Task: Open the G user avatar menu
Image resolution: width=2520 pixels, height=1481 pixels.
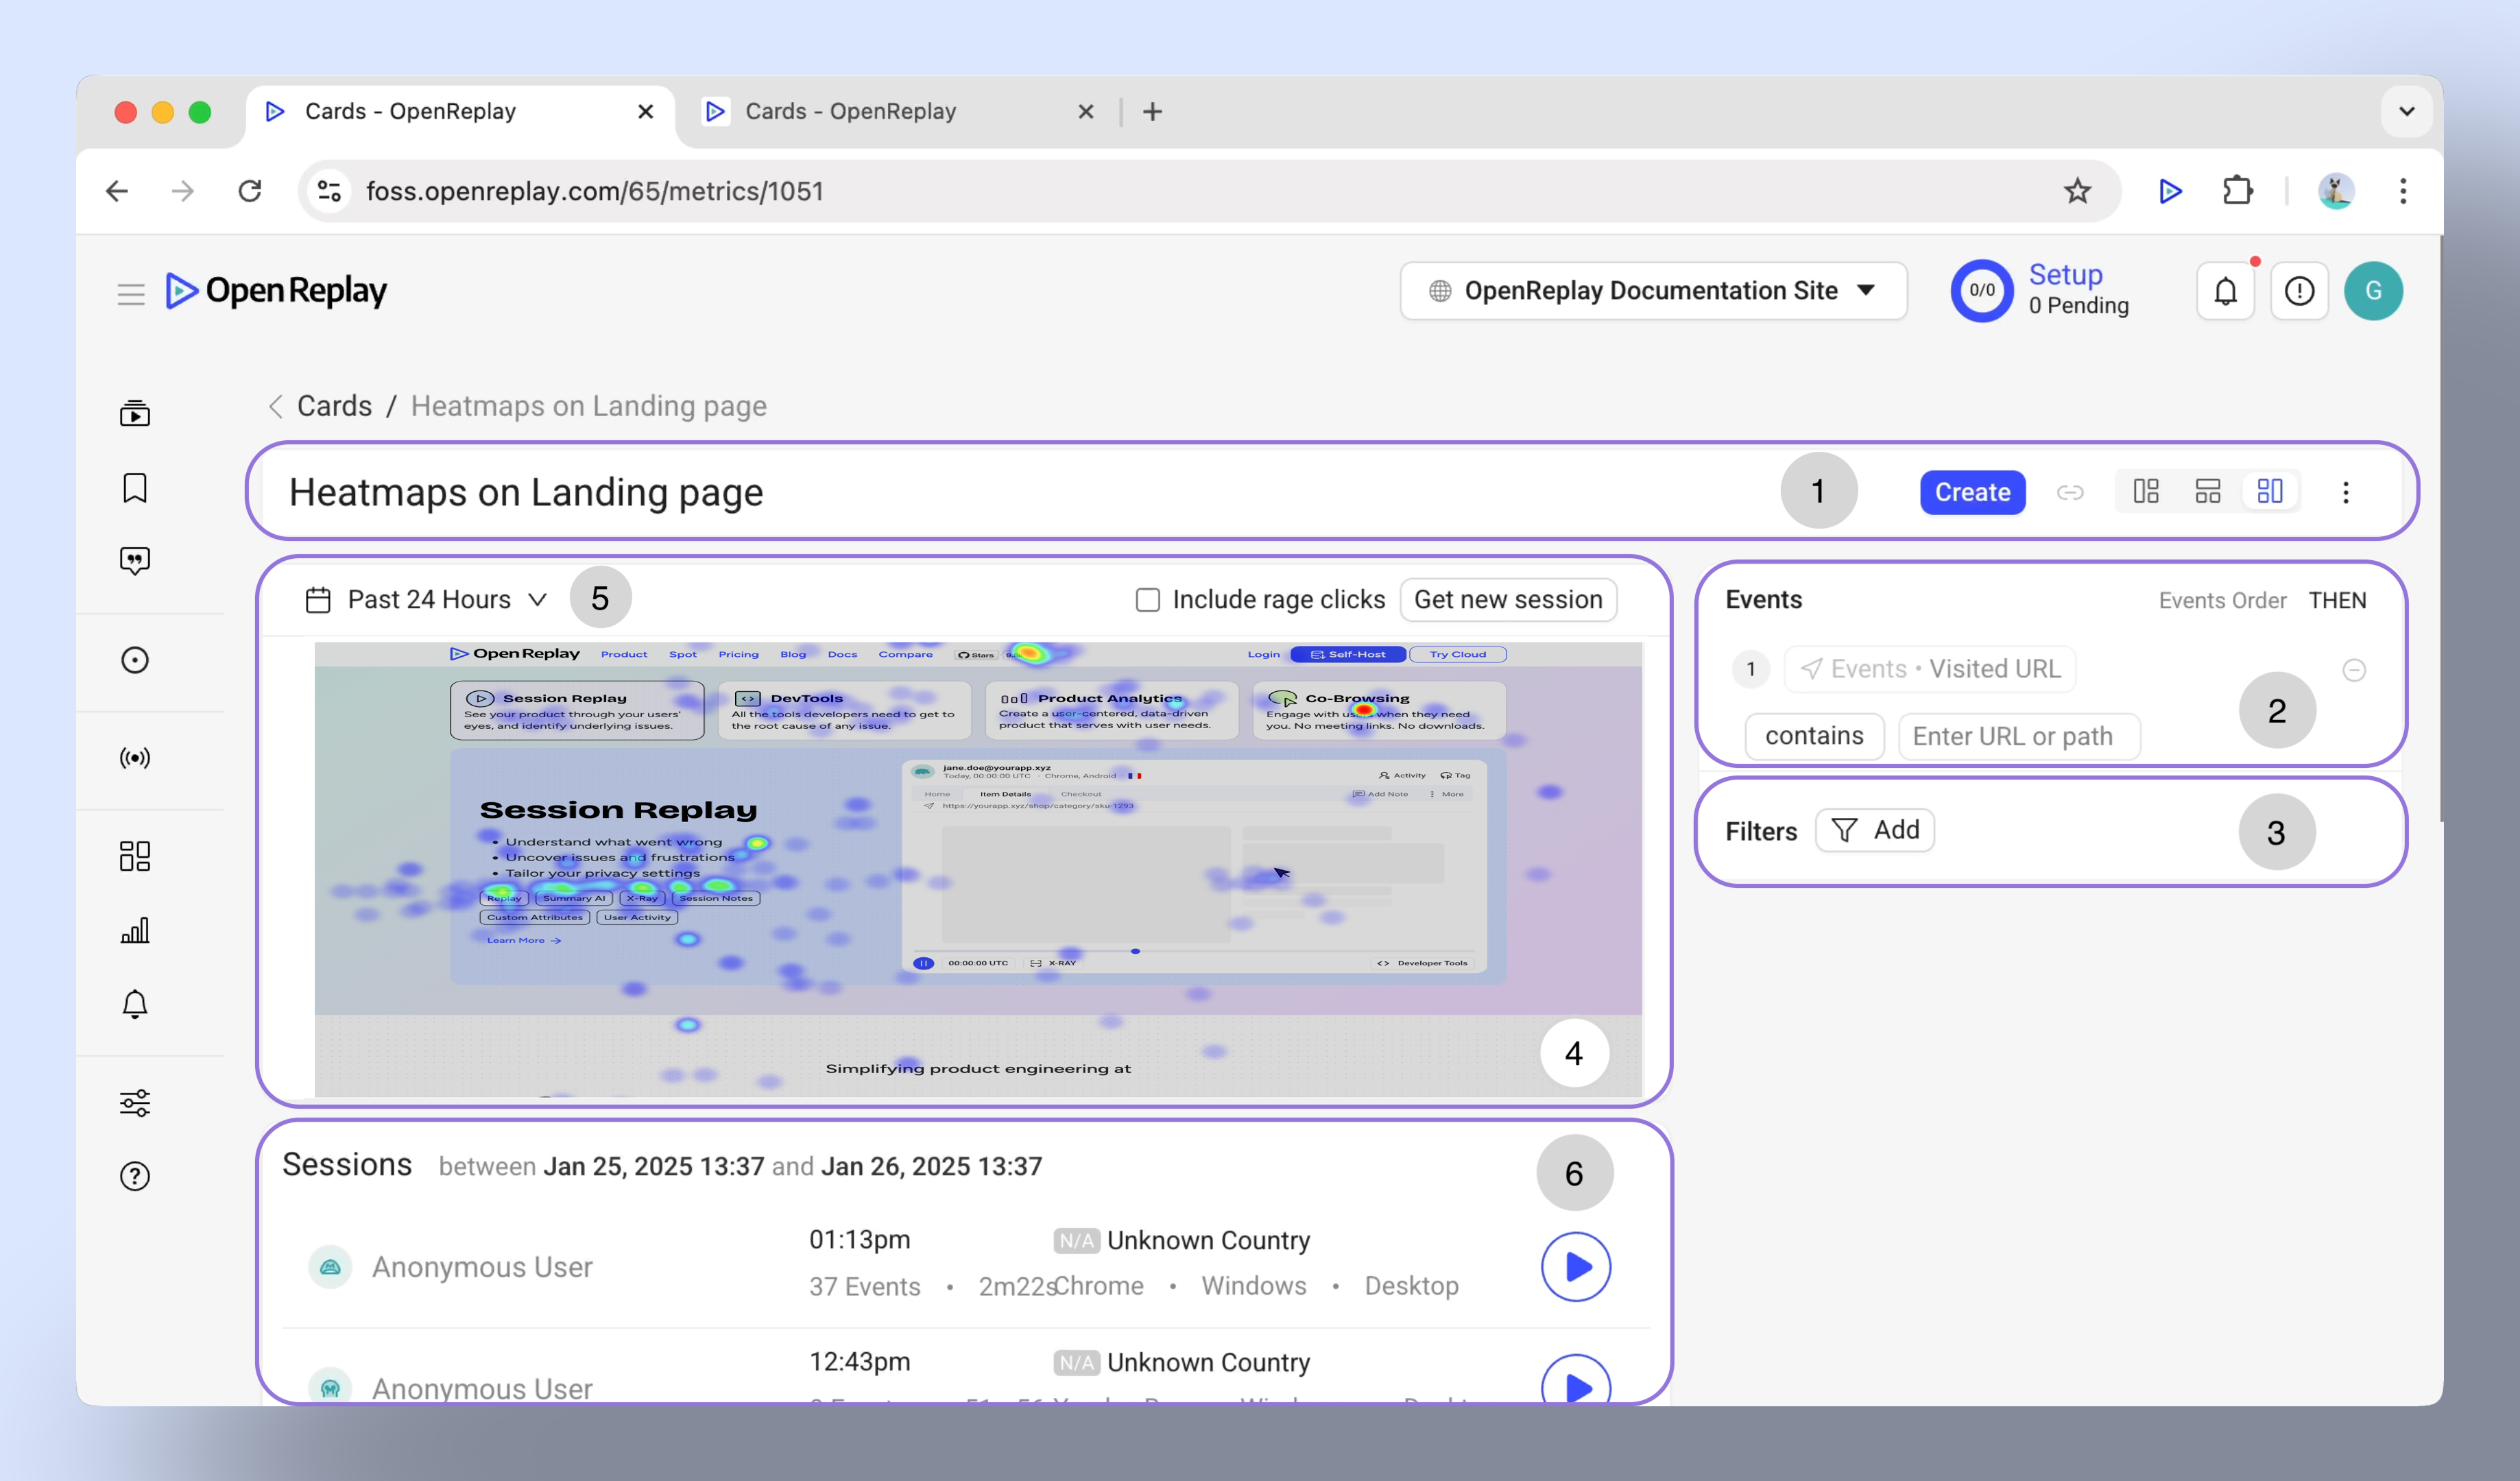Action: (x=2373, y=291)
